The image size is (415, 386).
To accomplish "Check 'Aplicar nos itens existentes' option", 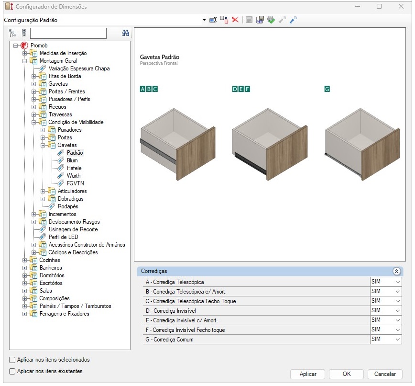I will (x=12, y=371).
